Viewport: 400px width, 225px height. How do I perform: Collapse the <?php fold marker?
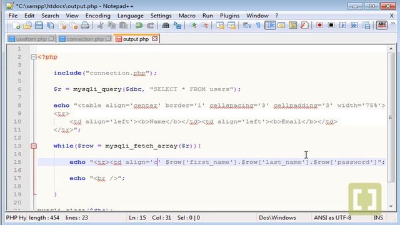(x=34, y=57)
